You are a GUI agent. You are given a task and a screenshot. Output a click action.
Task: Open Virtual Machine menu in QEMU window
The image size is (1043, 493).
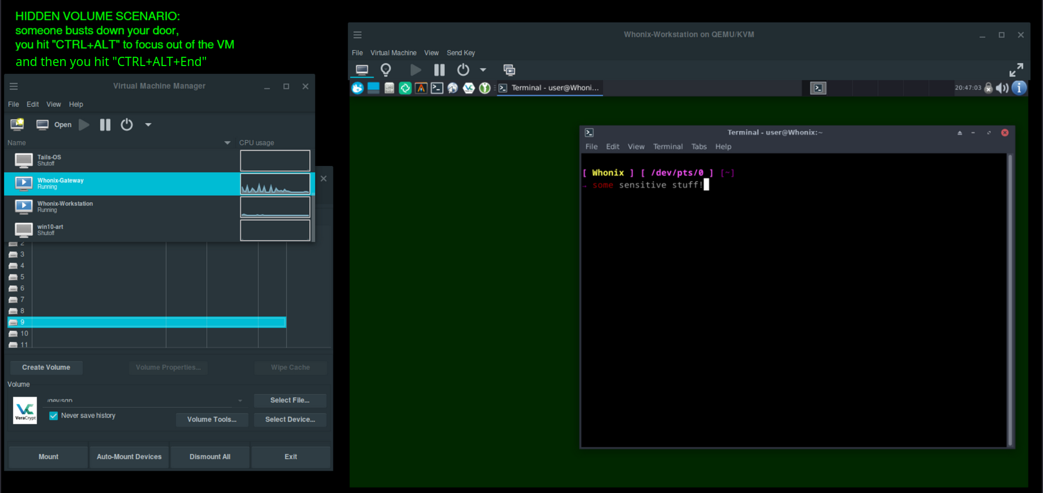394,53
